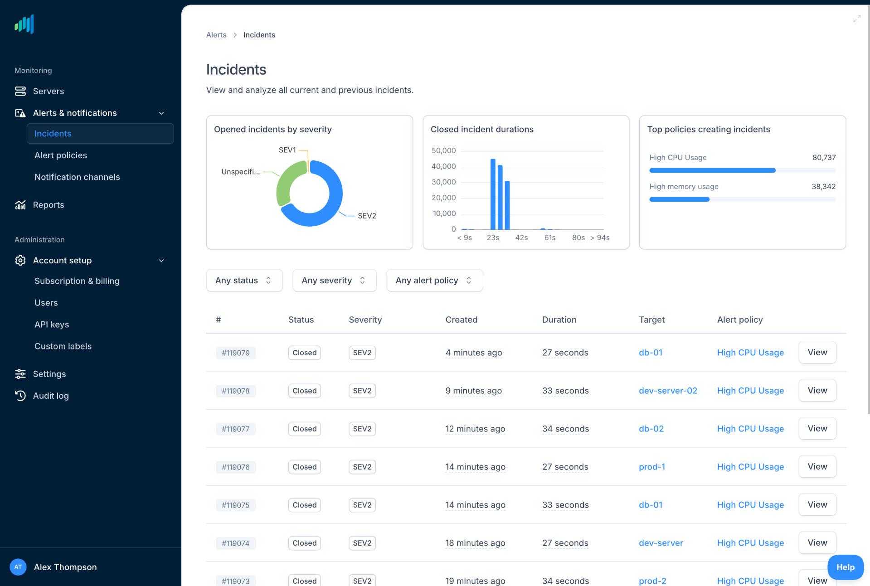870x586 pixels.
Task: Select the Servers icon in the sidebar
Action: click(x=20, y=91)
